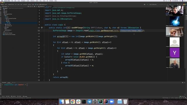Click the selected "/resources/image.bmp" string
The height and width of the screenshot is (105, 187).
pos(131,31)
